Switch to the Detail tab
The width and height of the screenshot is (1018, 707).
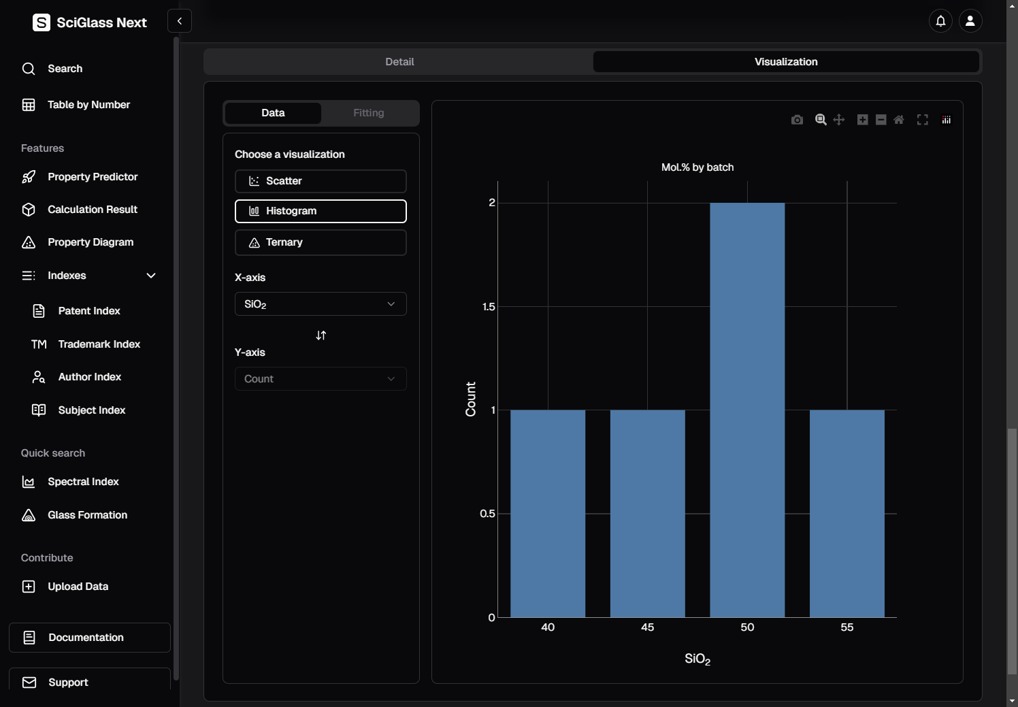399,62
